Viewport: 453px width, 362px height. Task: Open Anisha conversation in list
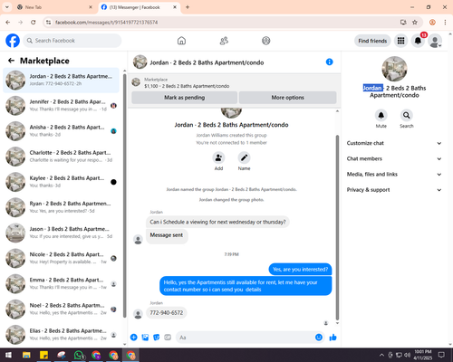61,131
